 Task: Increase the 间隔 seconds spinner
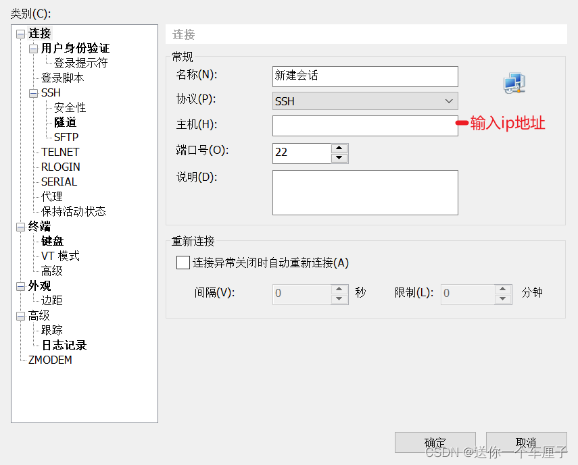339,289
